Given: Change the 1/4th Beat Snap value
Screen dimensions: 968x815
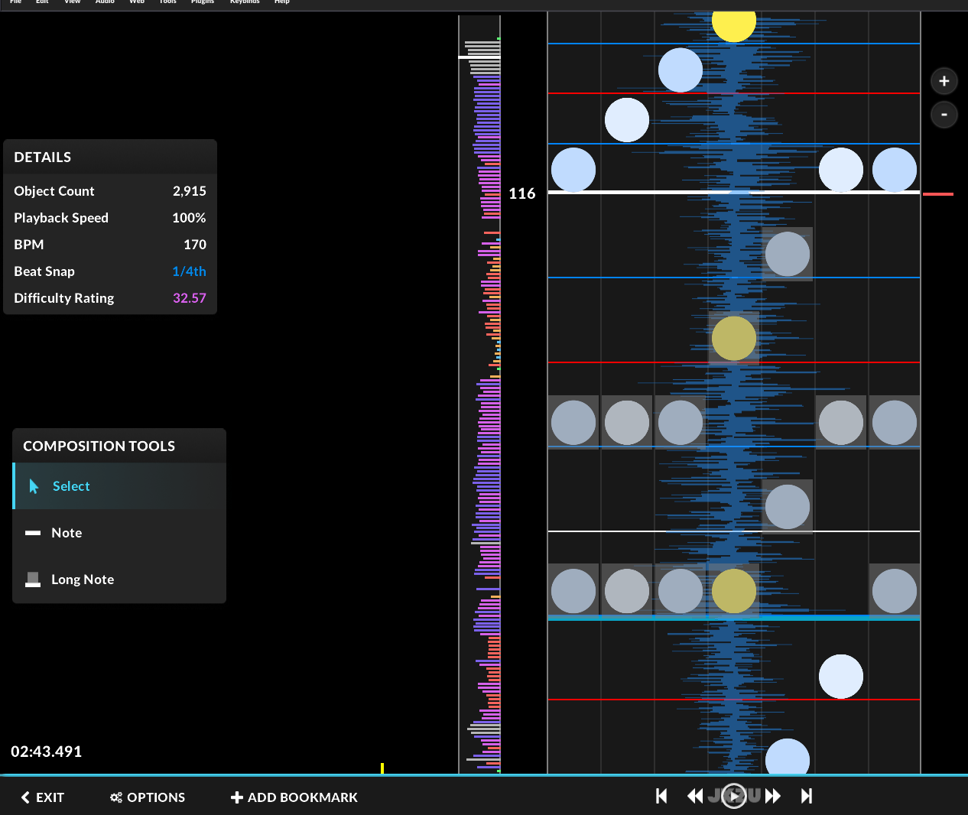Looking at the screenshot, I should click(x=189, y=271).
